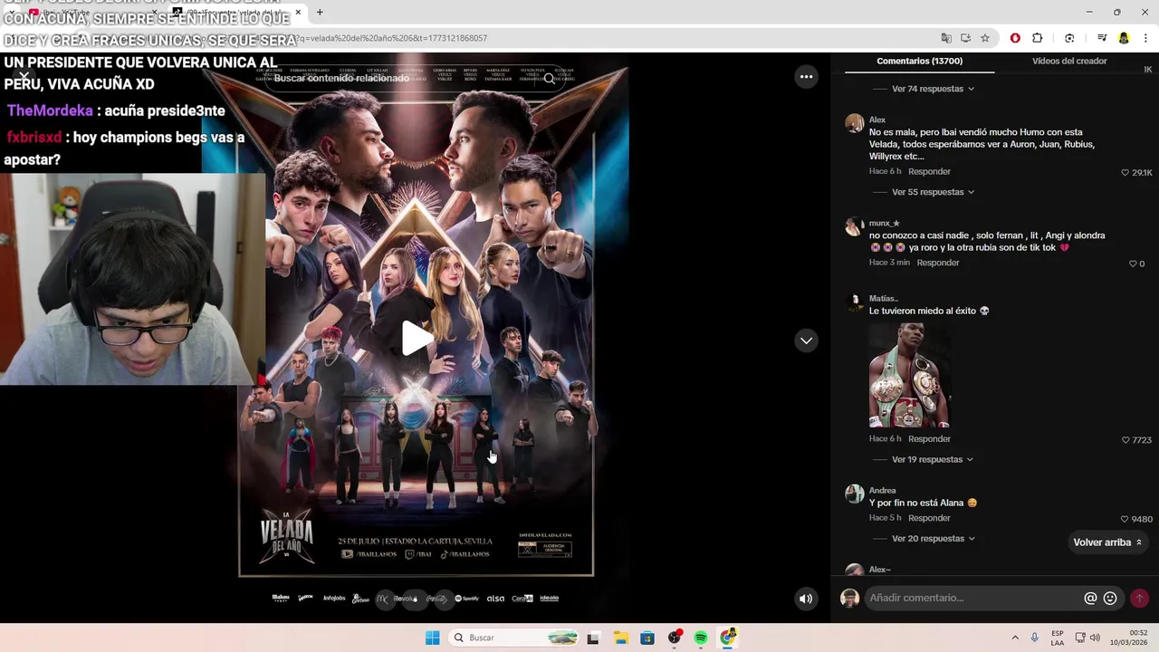1159x652 pixels.
Task: Like Alex's comment with heart icon
Action: click(1125, 172)
